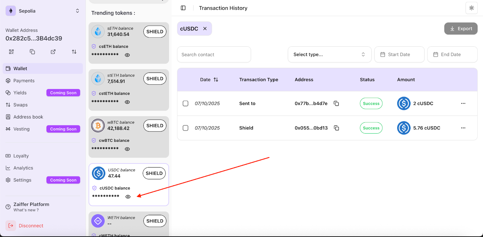
Task: Select the Sent to transaction checkbox
Action: (x=186, y=103)
